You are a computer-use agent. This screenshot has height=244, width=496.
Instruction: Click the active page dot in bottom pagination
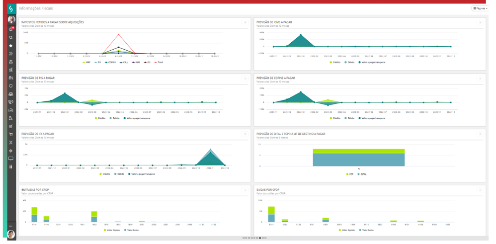[259, 238]
